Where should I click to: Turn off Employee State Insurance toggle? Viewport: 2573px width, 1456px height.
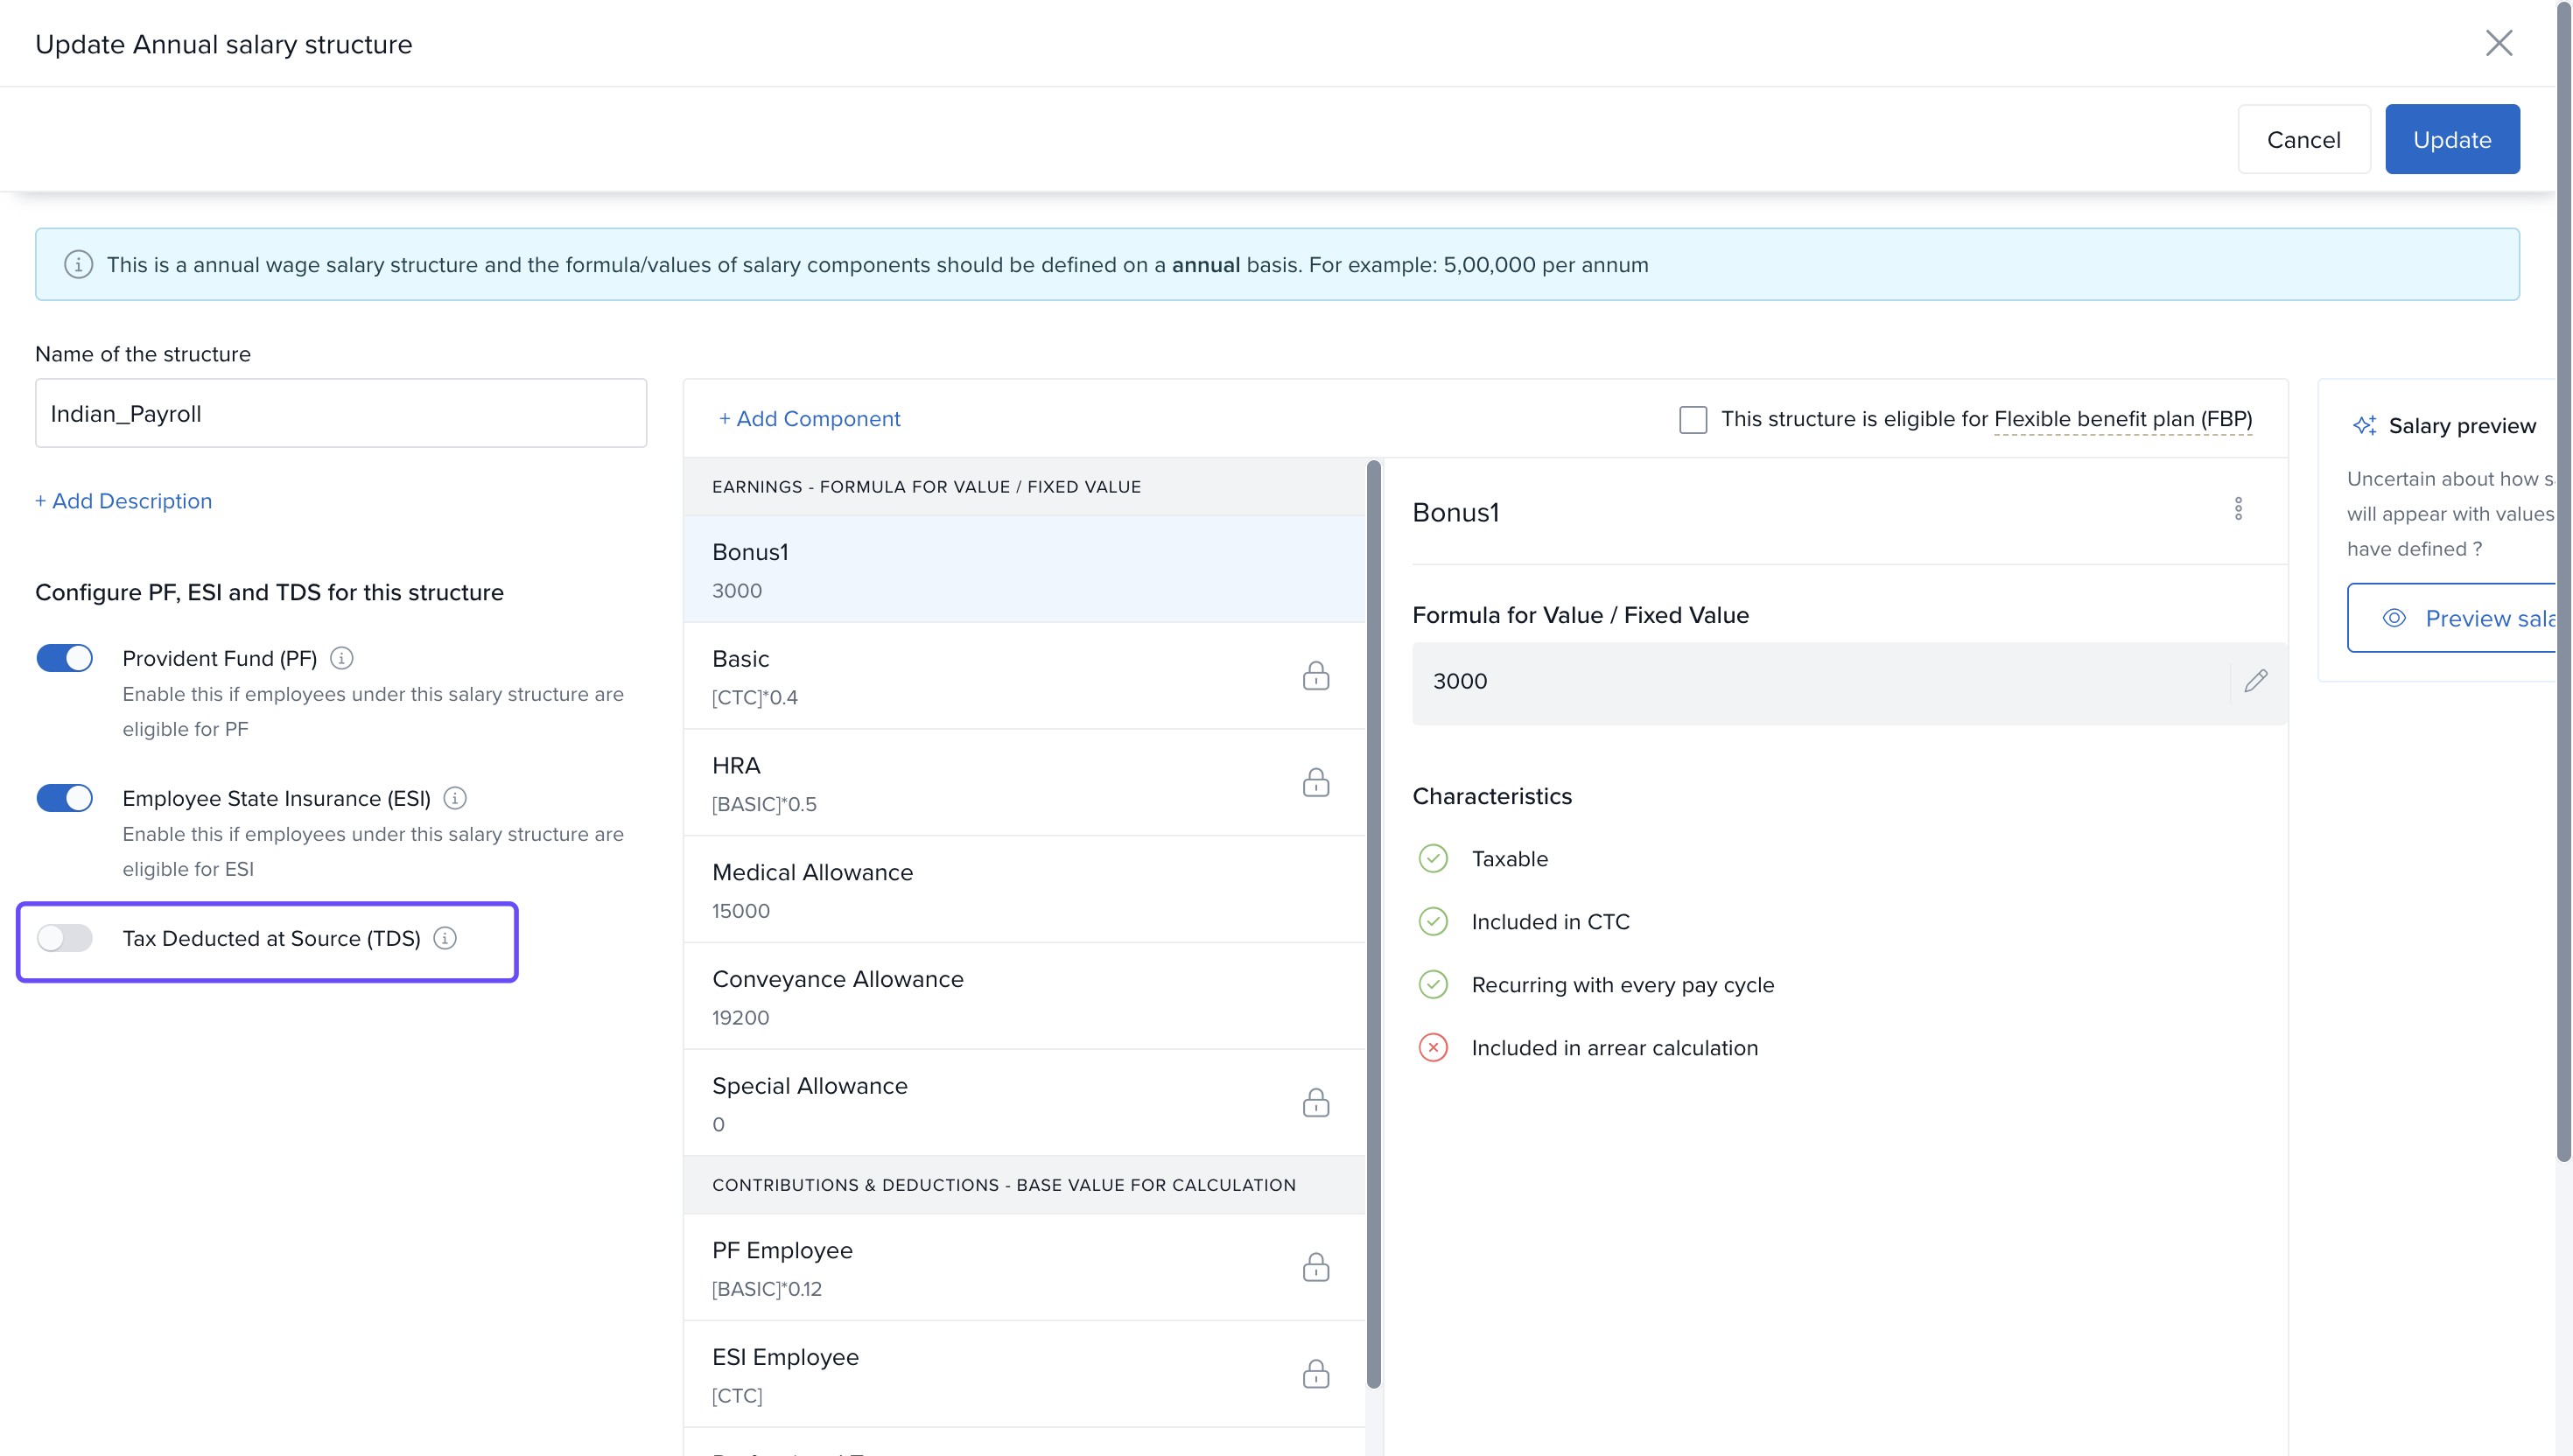(x=65, y=798)
